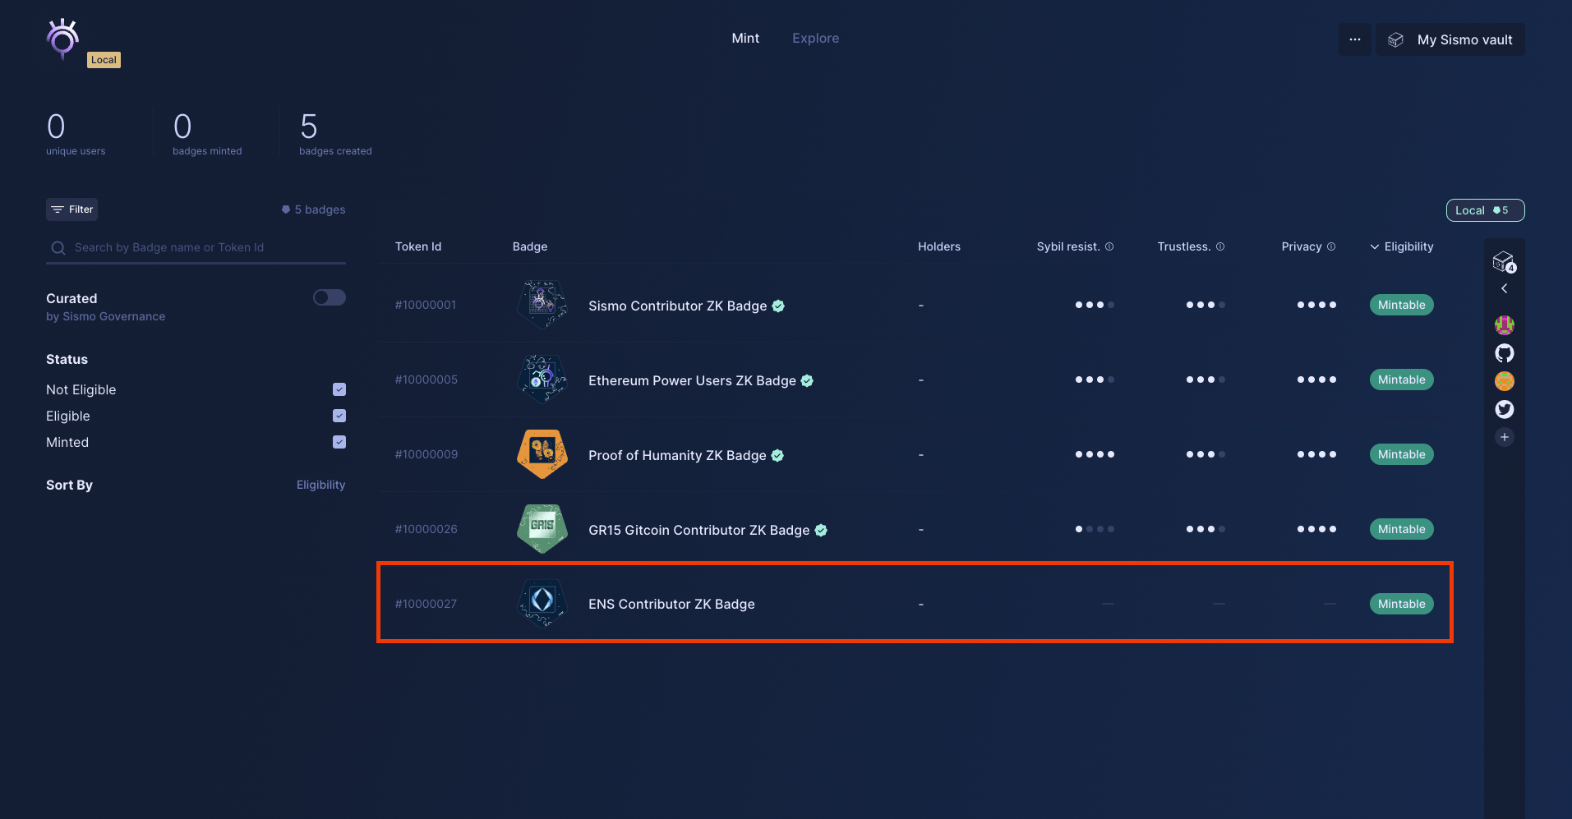
Task: Select the Twitter account icon in sidebar
Action: point(1505,409)
